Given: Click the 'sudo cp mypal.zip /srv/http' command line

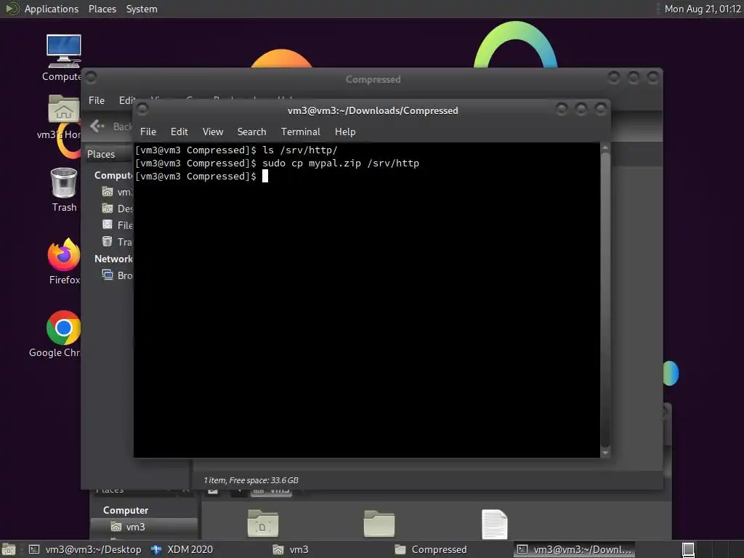Looking at the screenshot, I should (341, 163).
